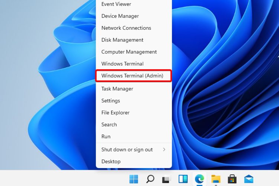Launch Microsoft Store from the taskbar
279x186 pixels.
pyautogui.click(x=232, y=179)
